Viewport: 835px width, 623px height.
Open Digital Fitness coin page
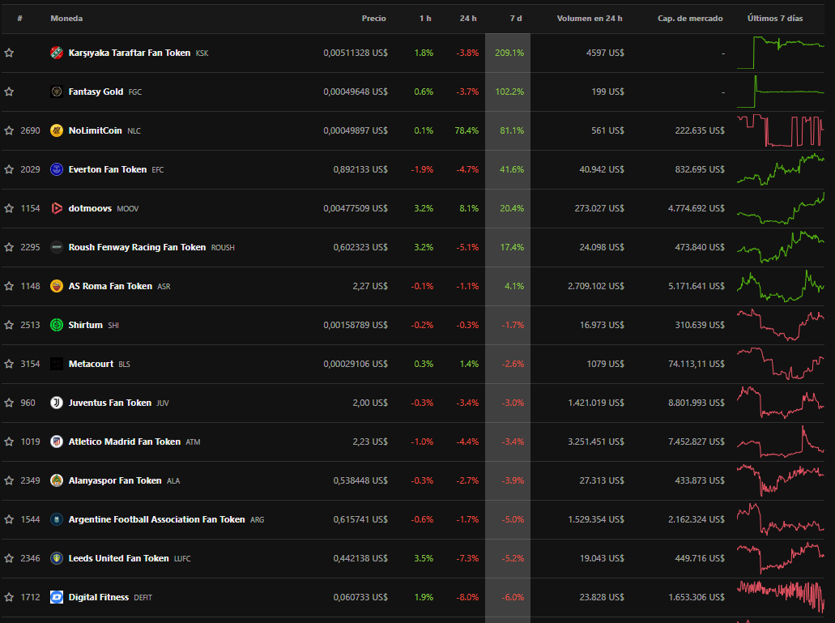(99, 597)
